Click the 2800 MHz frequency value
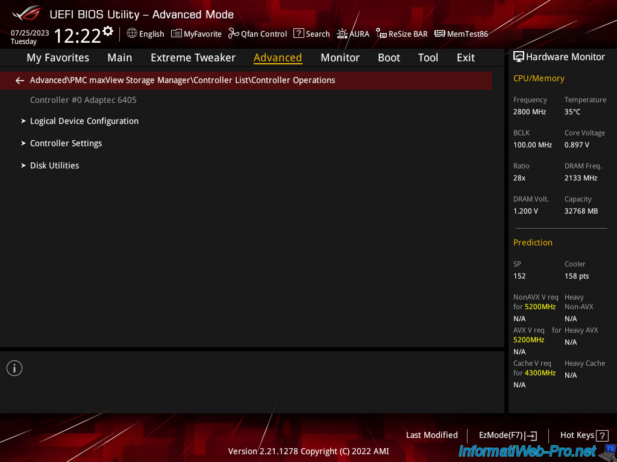Viewport: 617px width, 462px height. click(x=530, y=112)
